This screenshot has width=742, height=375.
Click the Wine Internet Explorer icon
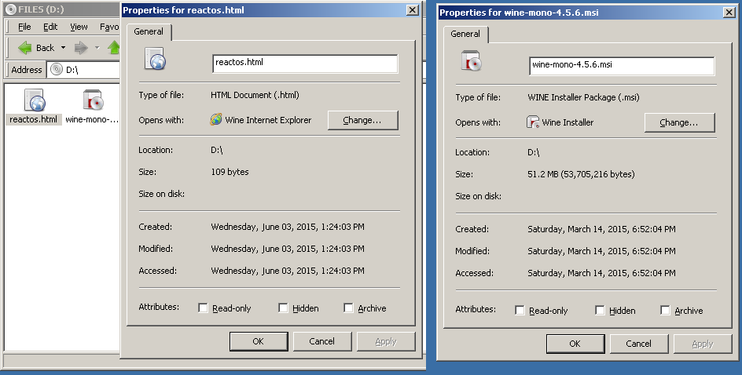pyautogui.click(x=216, y=119)
